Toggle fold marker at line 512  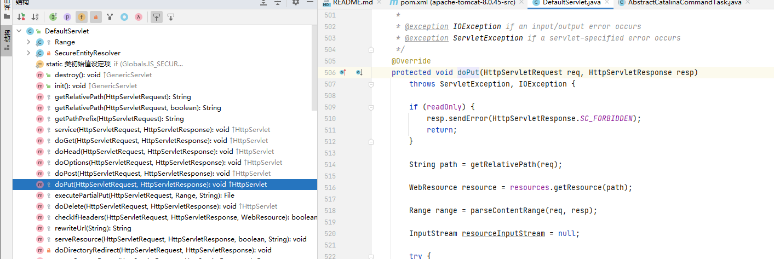tap(371, 142)
